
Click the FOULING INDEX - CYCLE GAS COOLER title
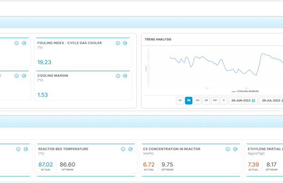click(70, 43)
